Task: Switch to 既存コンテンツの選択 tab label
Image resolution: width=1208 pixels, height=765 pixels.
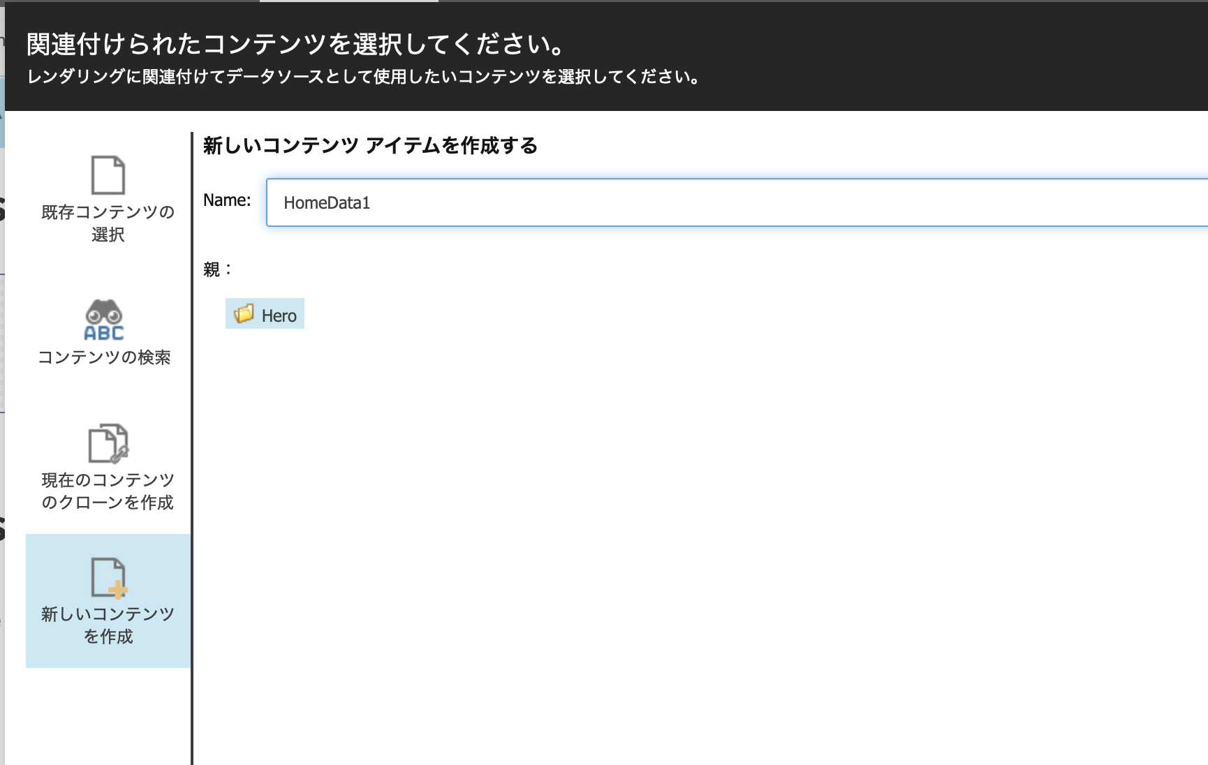Action: tap(108, 223)
